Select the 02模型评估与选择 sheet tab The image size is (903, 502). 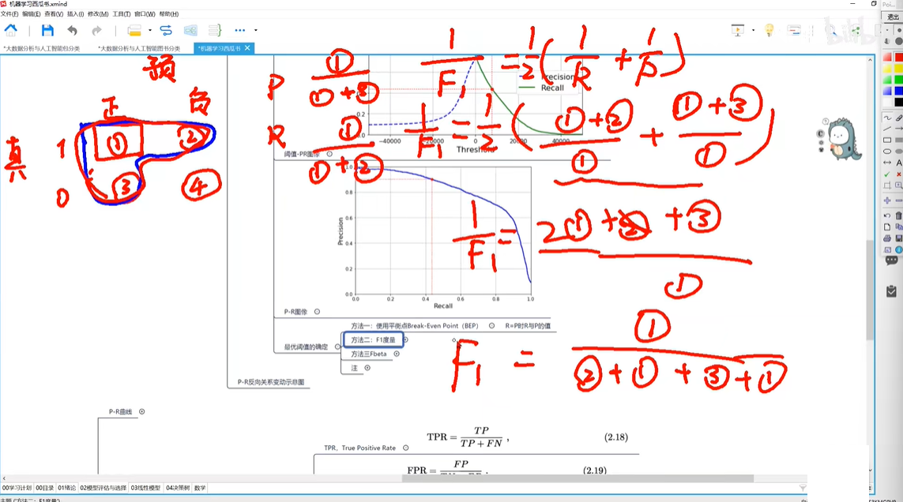pos(103,488)
